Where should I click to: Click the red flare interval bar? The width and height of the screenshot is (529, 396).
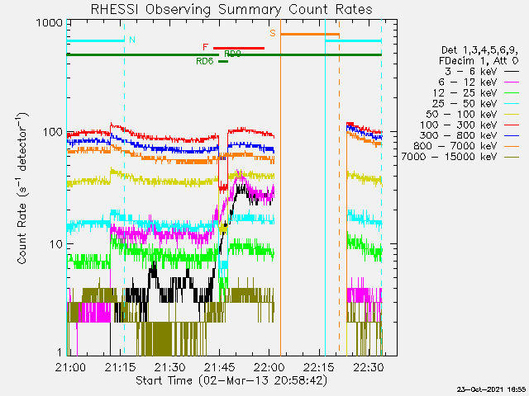pos(239,48)
